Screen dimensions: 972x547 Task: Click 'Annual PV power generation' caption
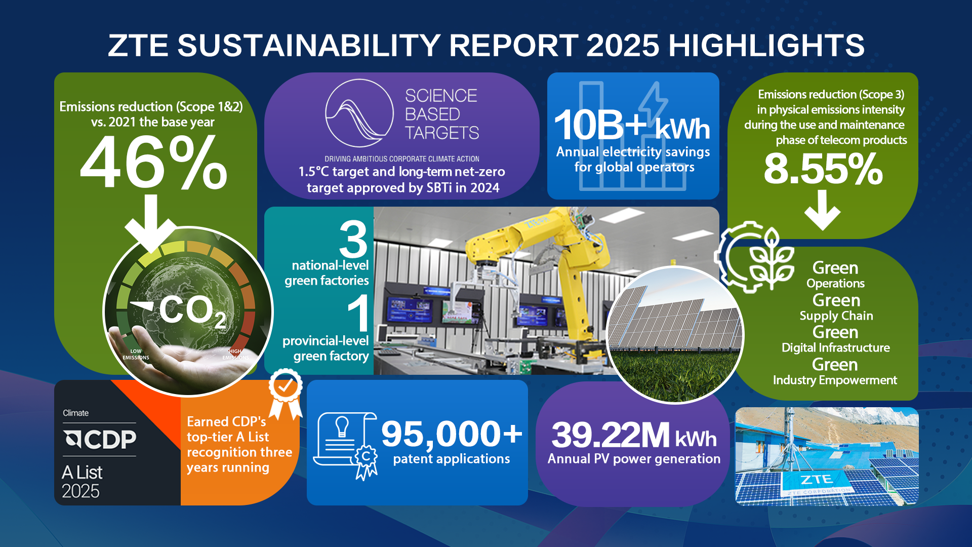634,459
